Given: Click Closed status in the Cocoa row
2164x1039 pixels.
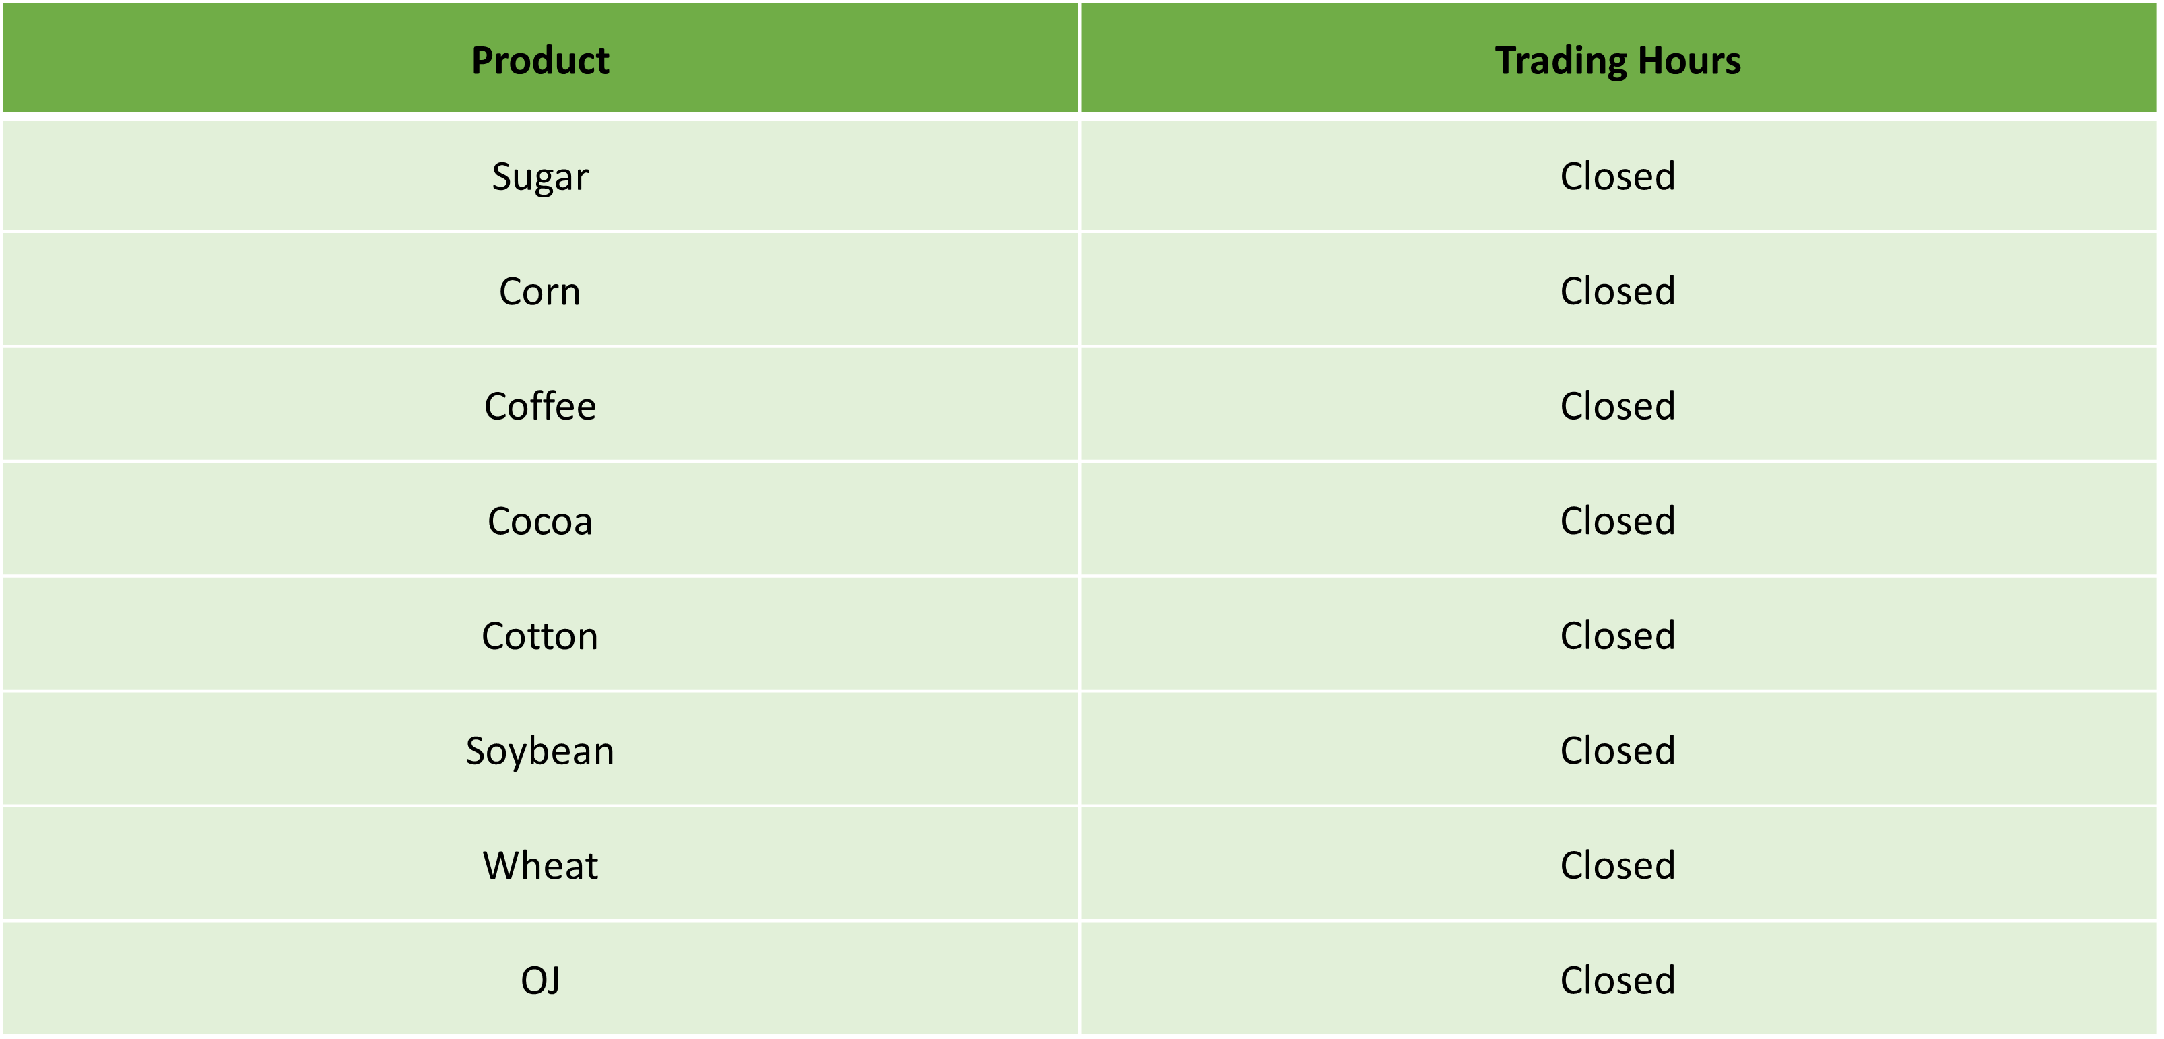Looking at the screenshot, I should pos(1618,521).
